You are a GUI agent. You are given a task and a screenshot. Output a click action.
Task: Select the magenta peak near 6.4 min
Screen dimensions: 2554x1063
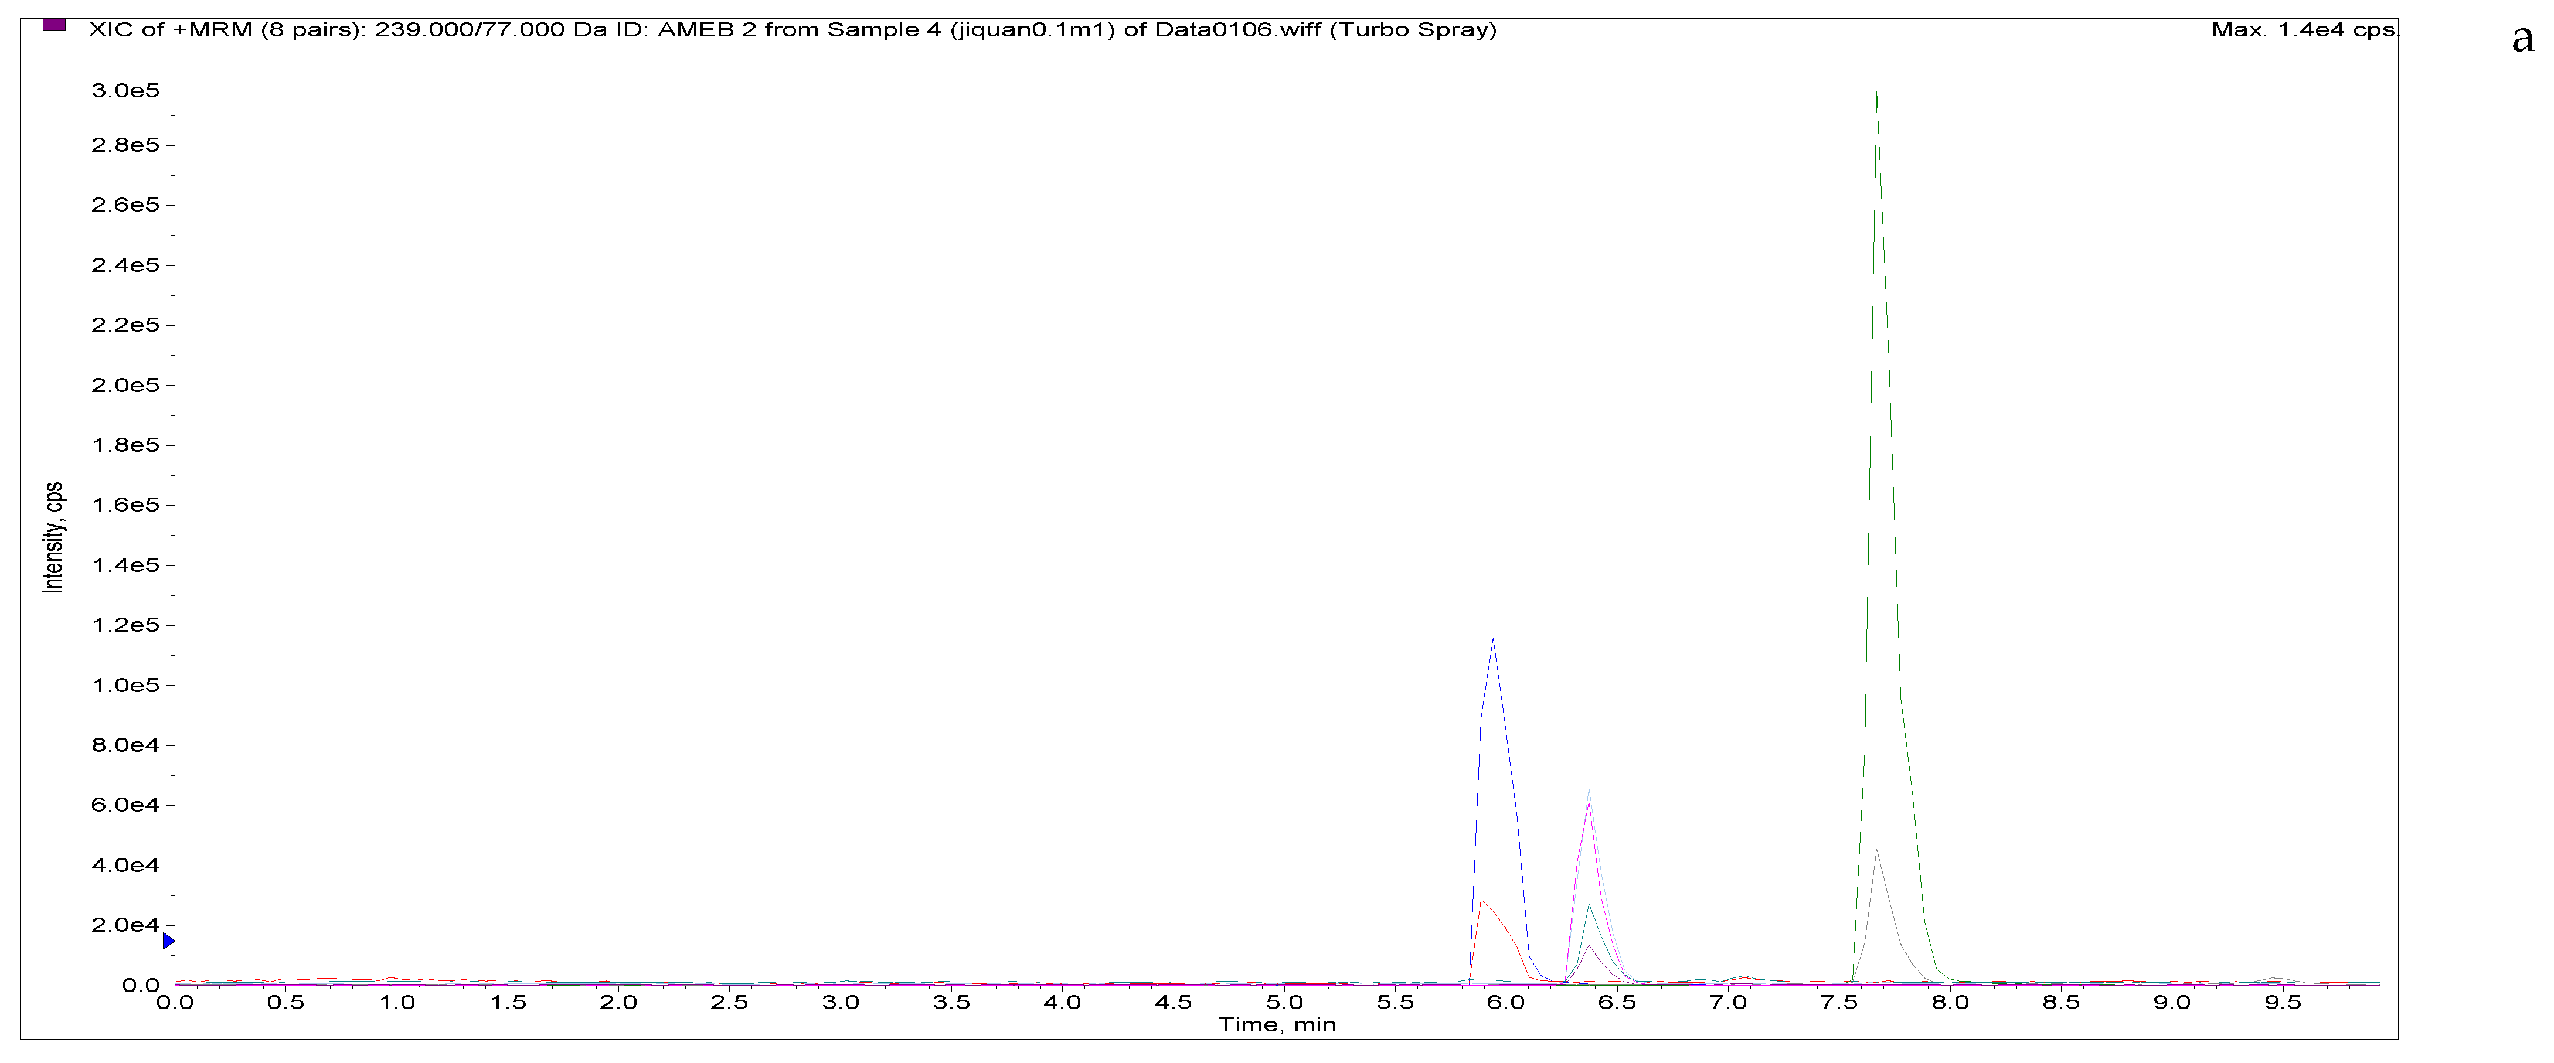tap(1589, 803)
